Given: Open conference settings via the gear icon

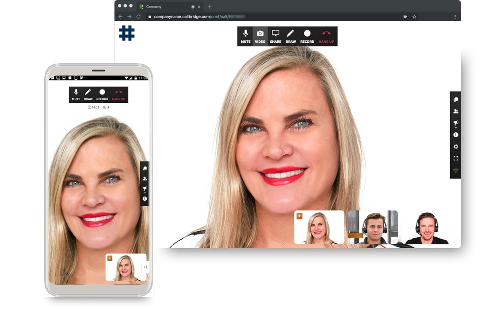Looking at the screenshot, I should pyautogui.click(x=455, y=147).
